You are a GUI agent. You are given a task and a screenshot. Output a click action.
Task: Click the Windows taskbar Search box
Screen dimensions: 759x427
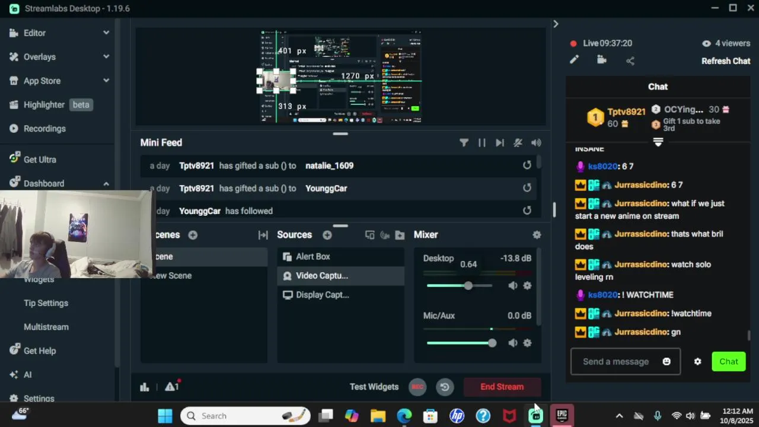coord(245,416)
